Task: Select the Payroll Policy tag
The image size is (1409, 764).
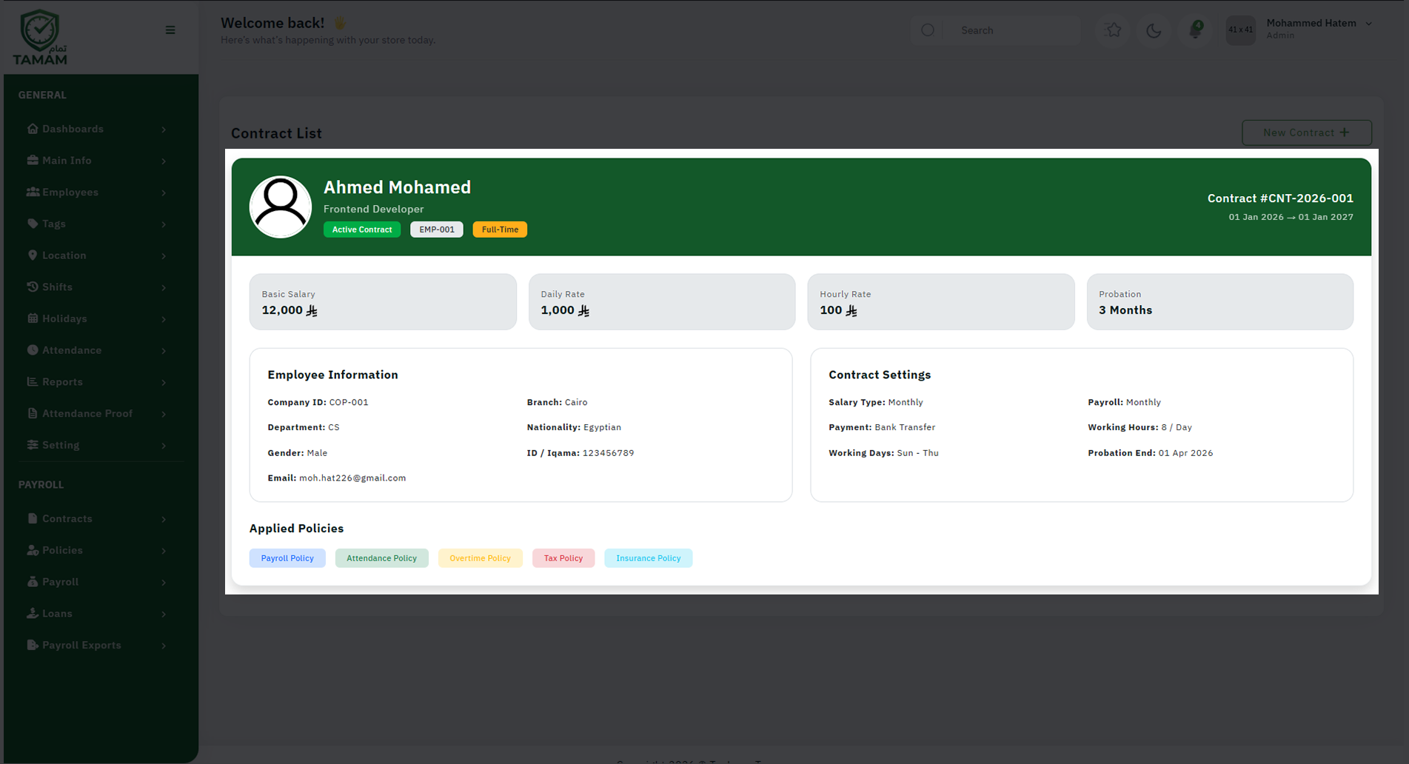Action: click(287, 558)
